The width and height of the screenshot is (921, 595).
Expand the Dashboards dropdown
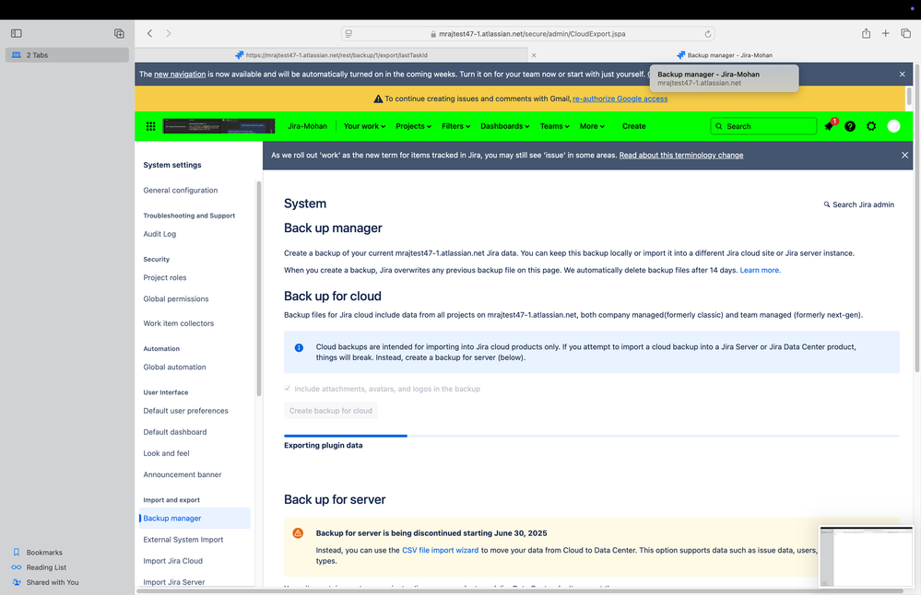[x=504, y=126]
